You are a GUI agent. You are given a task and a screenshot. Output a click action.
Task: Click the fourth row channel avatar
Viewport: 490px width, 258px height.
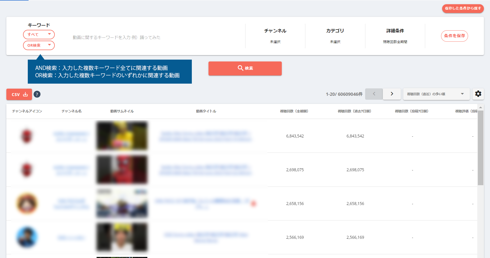pyautogui.click(x=27, y=237)
